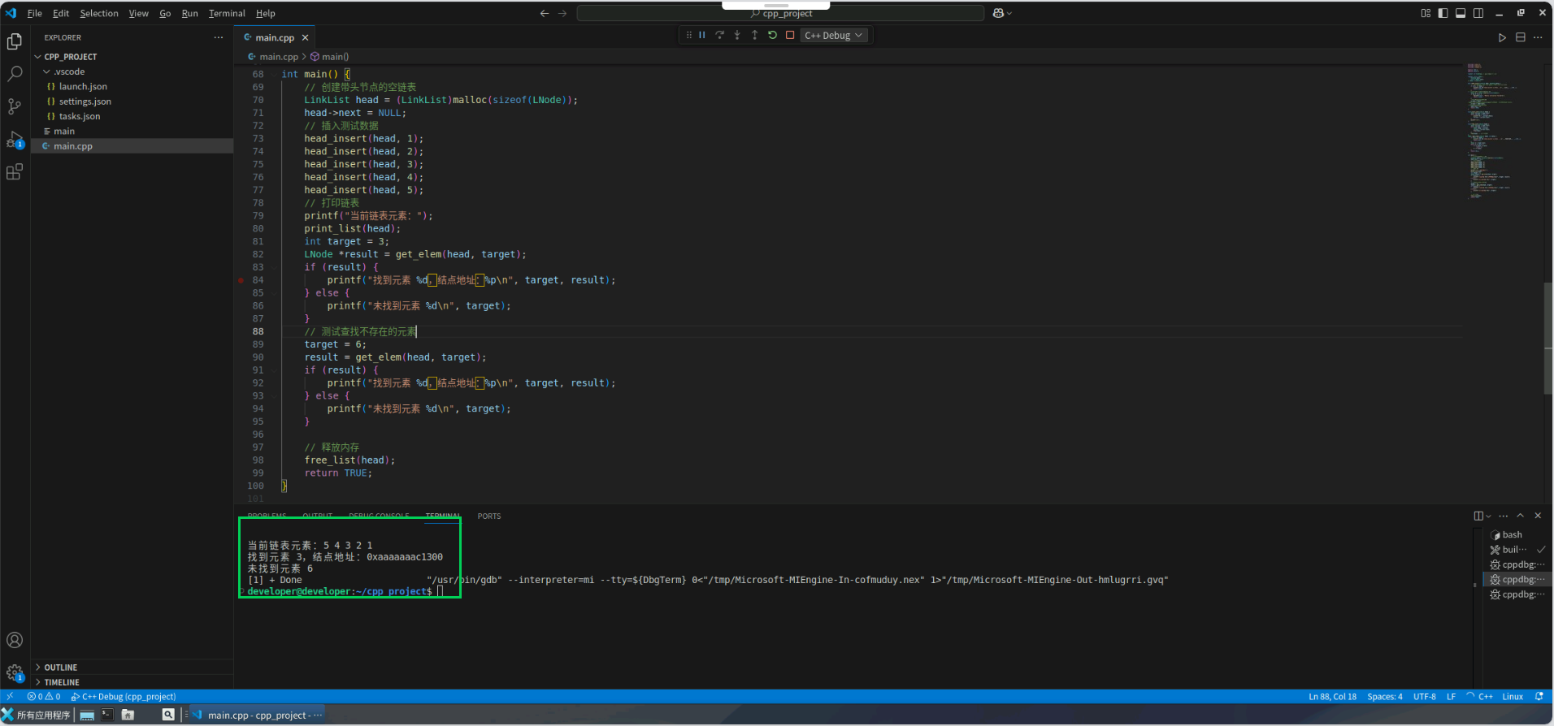
Task: Open the Terminal menu
Action: coord(227,13)
